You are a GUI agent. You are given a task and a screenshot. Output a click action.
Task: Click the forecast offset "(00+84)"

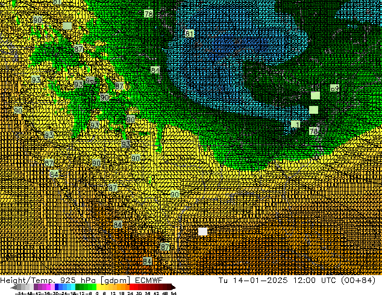click(x=358, y=281)
